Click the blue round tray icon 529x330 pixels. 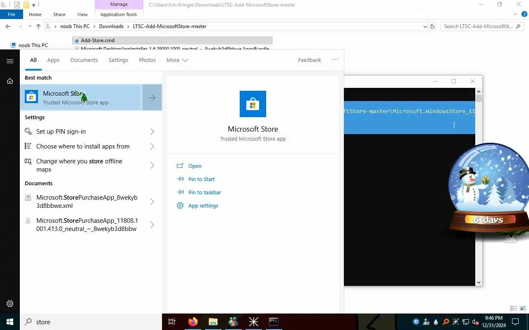pos(416,322)
